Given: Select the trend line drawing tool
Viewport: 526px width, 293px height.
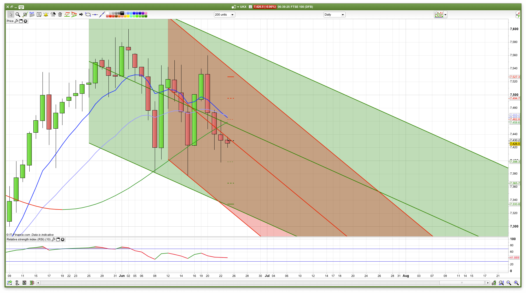Looking at the screenshot, I should click(x=102, y=15).
